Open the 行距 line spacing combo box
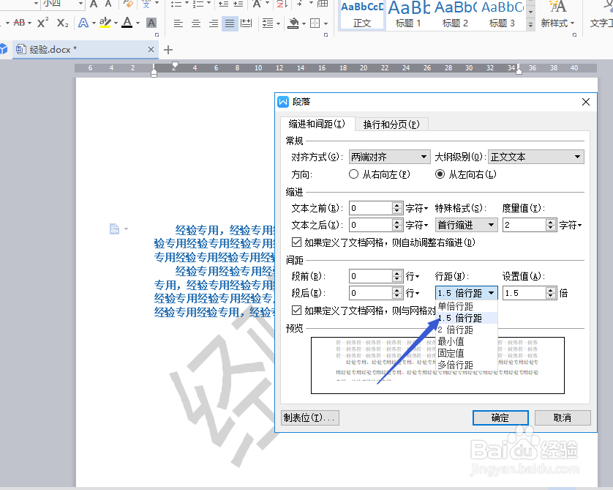This screenshot has width=613, height=490. pyautogui.click(x=466, y=293)
